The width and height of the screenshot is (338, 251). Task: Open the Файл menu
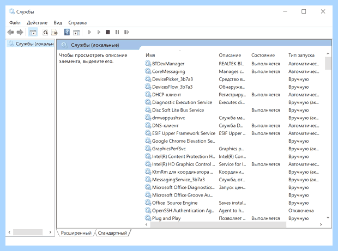point(15,23)
